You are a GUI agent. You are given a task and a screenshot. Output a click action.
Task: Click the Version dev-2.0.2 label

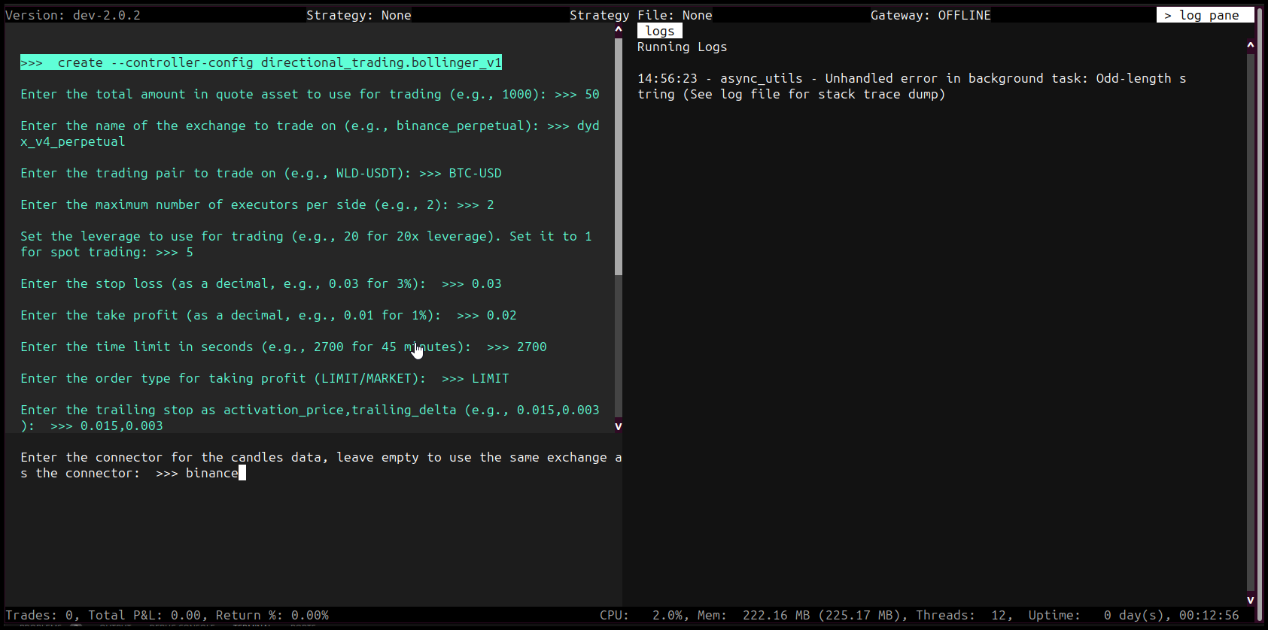pos(73,15)
